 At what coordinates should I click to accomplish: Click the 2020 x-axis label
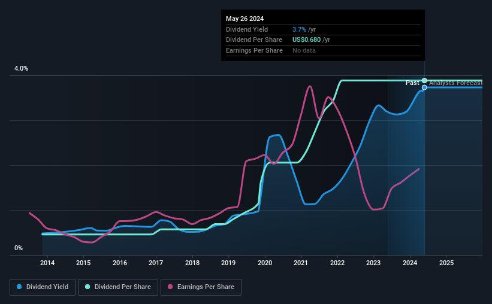pos(265,263)
